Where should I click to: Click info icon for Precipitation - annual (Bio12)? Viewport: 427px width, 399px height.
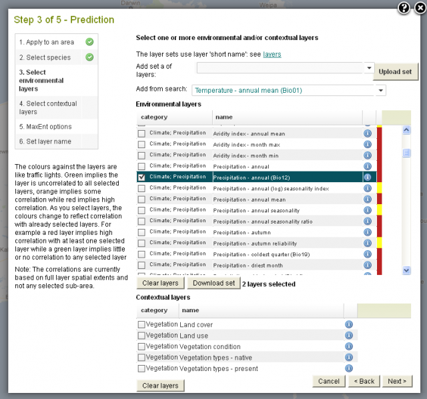367,177
